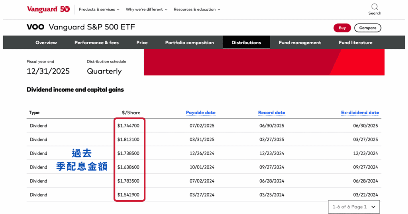
Task: Select the $1.783500 dividend amount
Action: [128, 181]
